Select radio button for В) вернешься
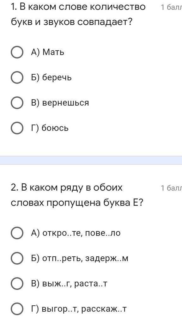The image size is (182, 318). (17, 103)
